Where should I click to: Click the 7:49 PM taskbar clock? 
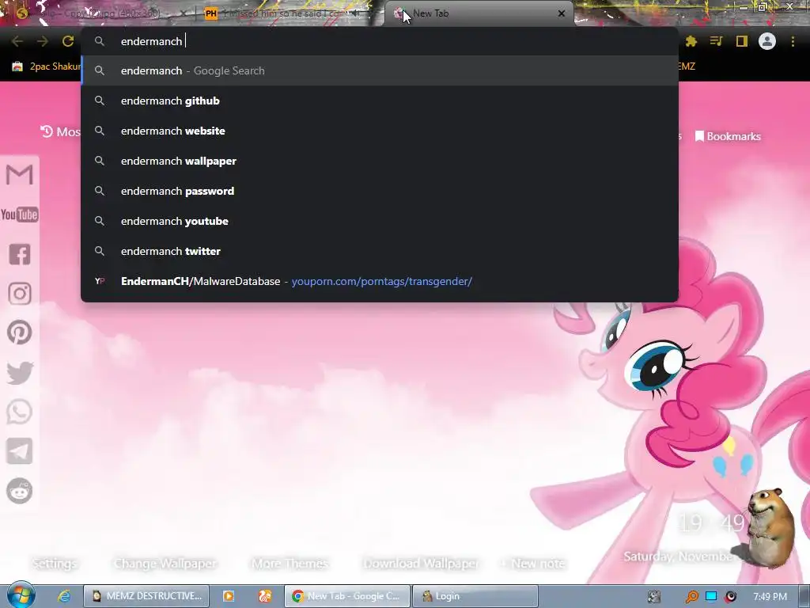point(770,597)
